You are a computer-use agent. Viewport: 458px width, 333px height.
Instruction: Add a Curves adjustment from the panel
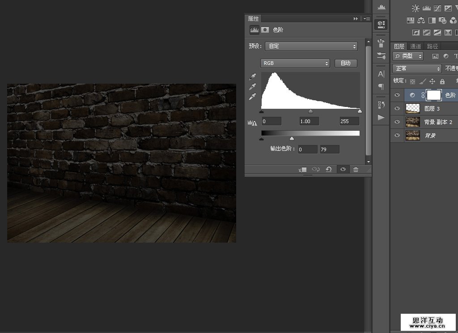click(437, 8)
